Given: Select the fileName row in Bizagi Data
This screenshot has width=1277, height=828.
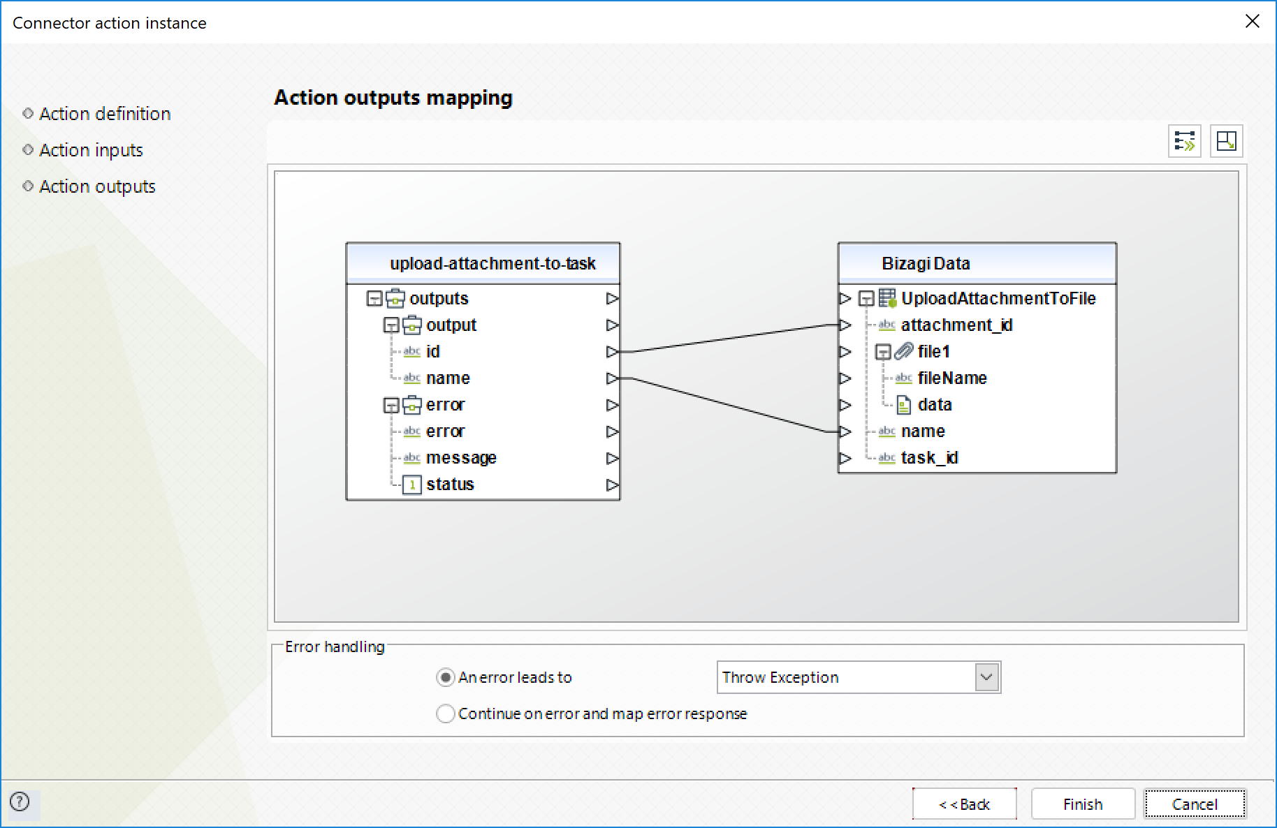Looking at the screenshot, I should (977, 378).
